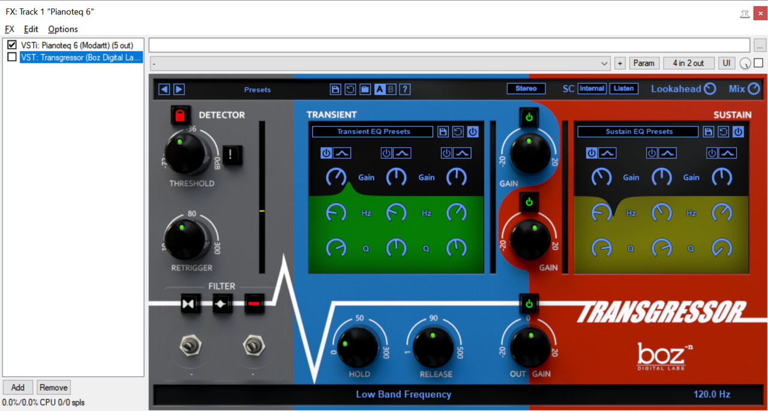The image size is (768, 411).
Task: Load the previous Transgressor preset arrow
Action: click(164, 89)
